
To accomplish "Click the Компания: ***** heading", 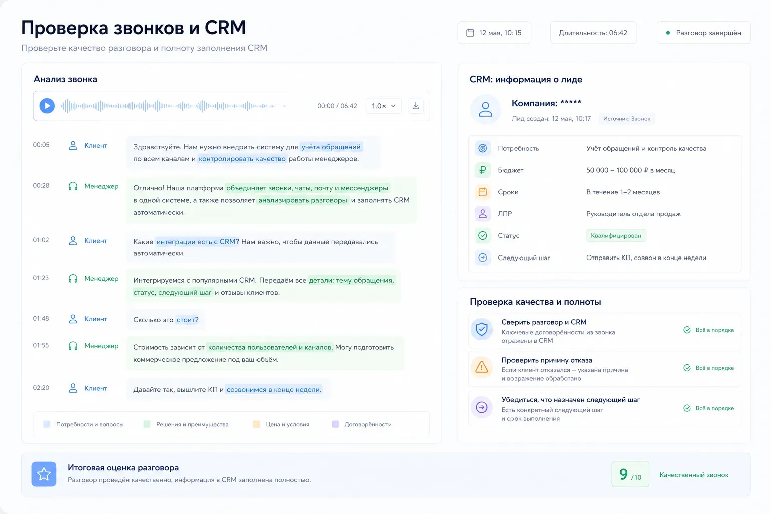I will [547, 103].
